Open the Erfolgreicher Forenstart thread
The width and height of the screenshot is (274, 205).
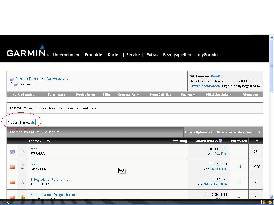pos(49,180)
